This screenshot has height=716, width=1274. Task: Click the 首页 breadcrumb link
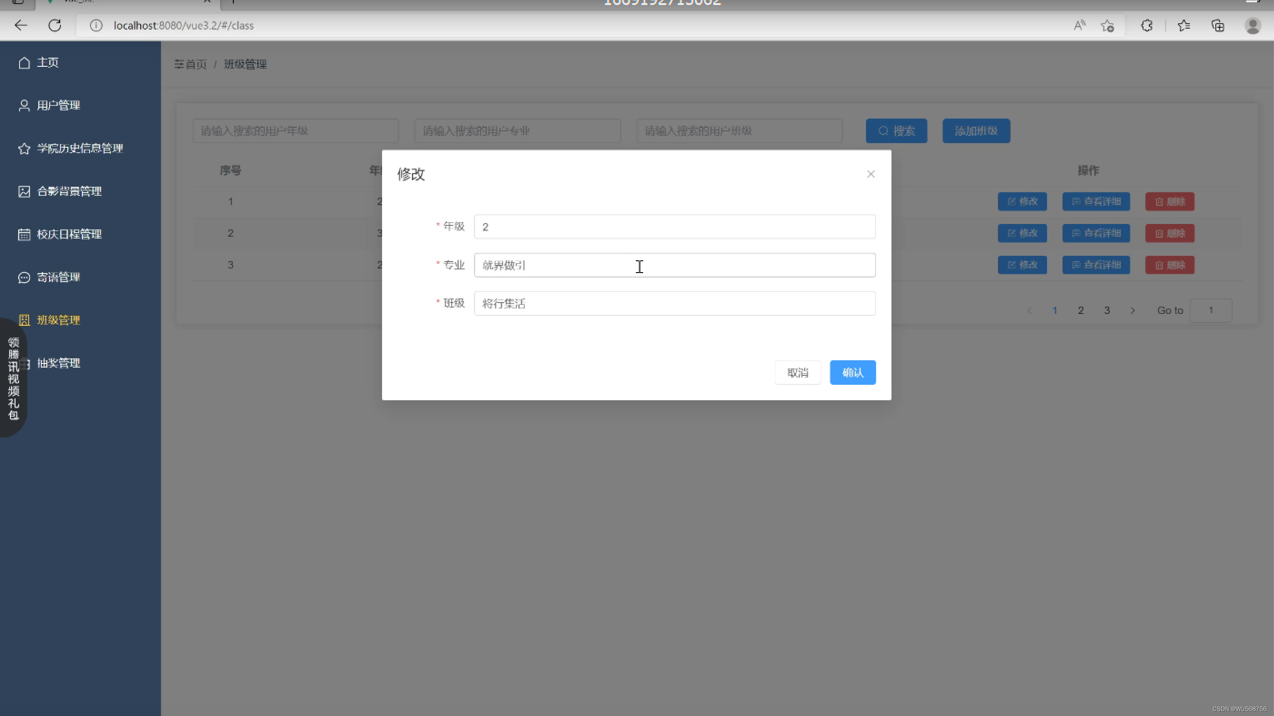point(196,64)
